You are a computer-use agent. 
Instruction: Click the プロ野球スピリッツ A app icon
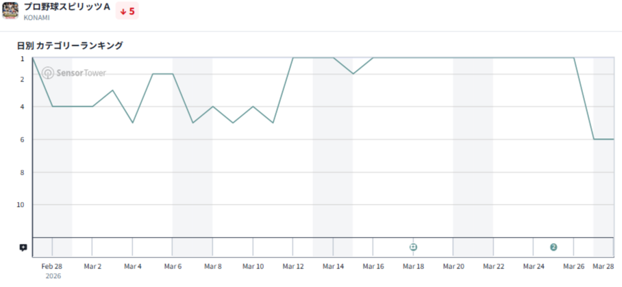click(11, 11)
